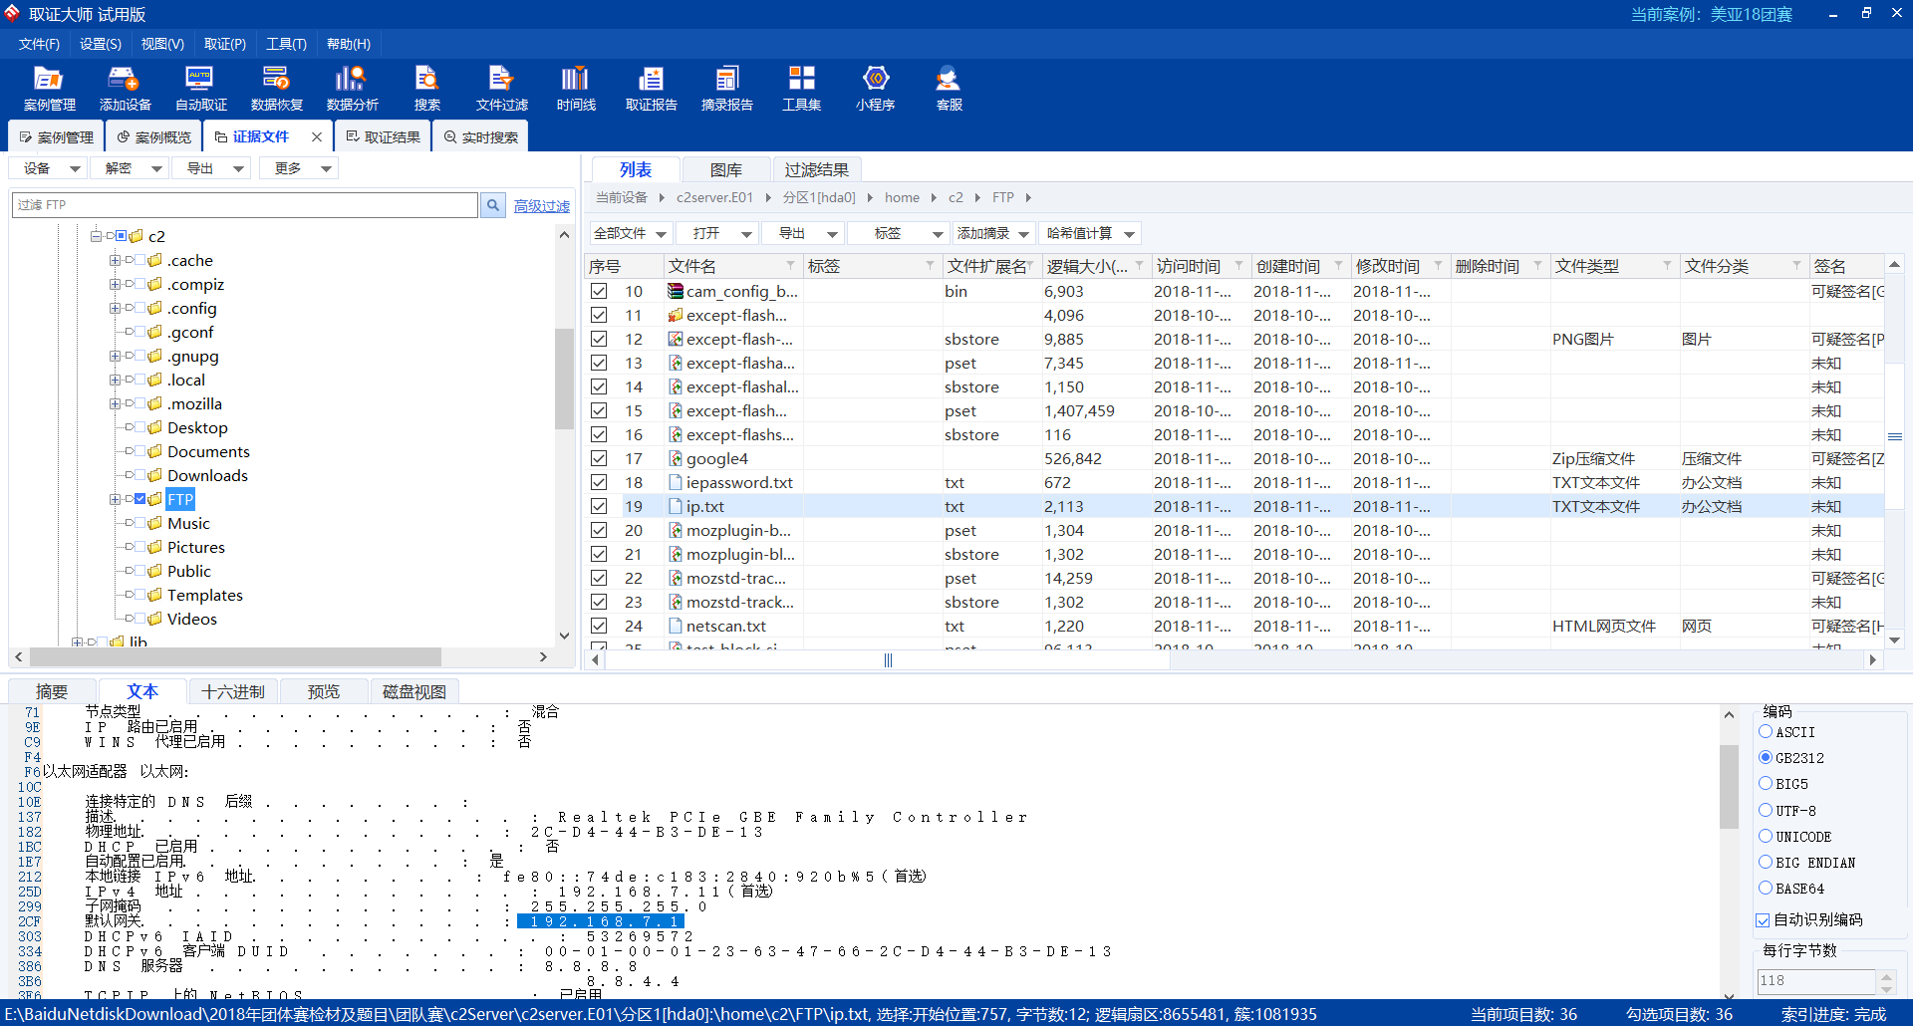Select the UTF-8 encoding radio button

(1766, 810)
